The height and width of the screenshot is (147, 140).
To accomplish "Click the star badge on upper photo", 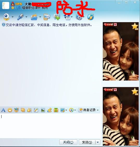I will [x=135, y=26].
